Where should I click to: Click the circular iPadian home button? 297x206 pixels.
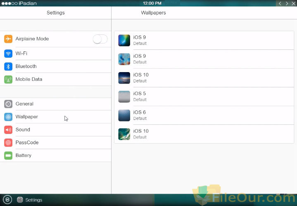(7, 200)
